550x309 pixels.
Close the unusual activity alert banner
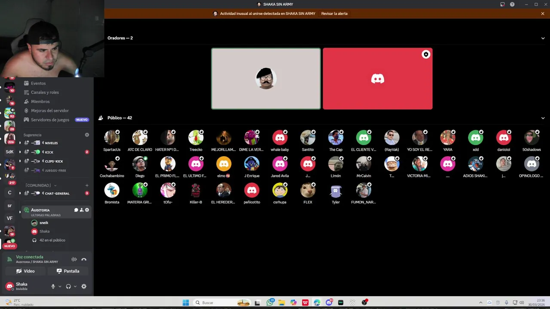coord(543,14)
